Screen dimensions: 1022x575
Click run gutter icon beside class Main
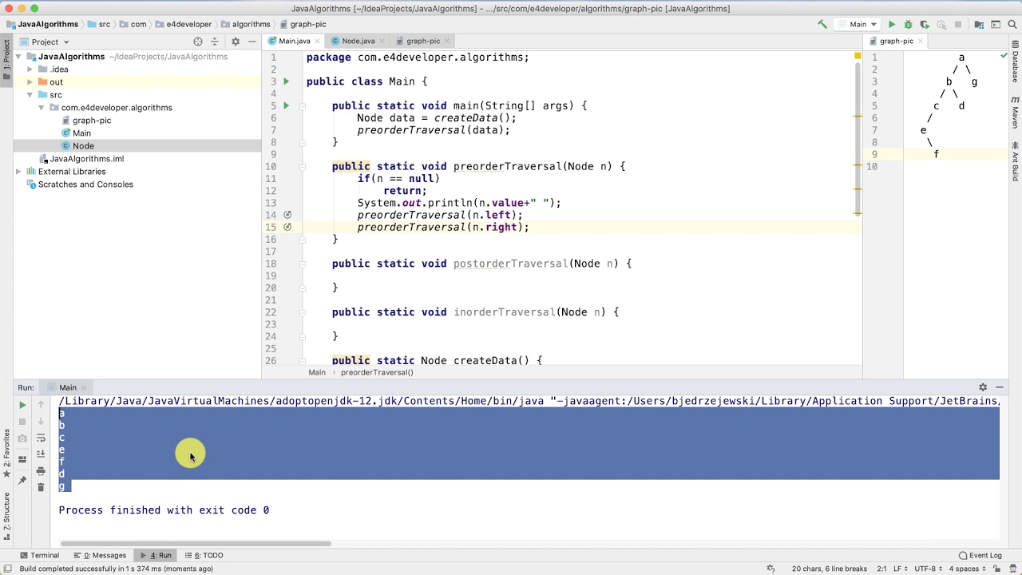(286, 81)
